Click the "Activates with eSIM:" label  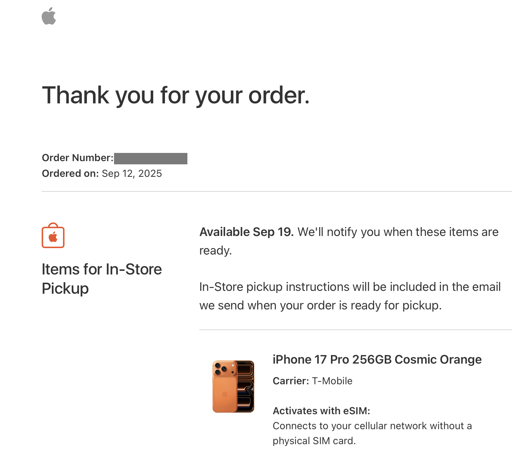pyautogui.click(x=321, y=411)
